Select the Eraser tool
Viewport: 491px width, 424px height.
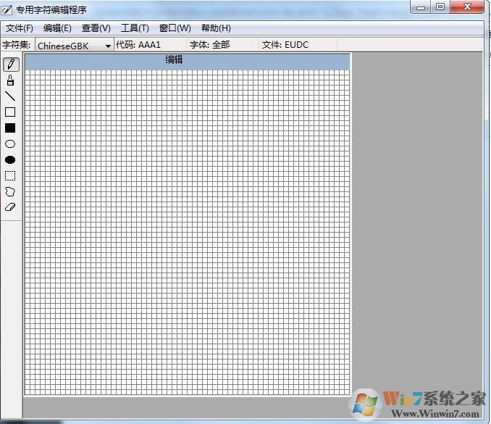tap(10, 207)
